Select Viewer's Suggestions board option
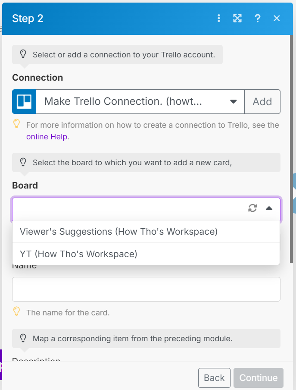Viewport: 296px width, 390px height. pyautogui.click(x=146, y=232)
